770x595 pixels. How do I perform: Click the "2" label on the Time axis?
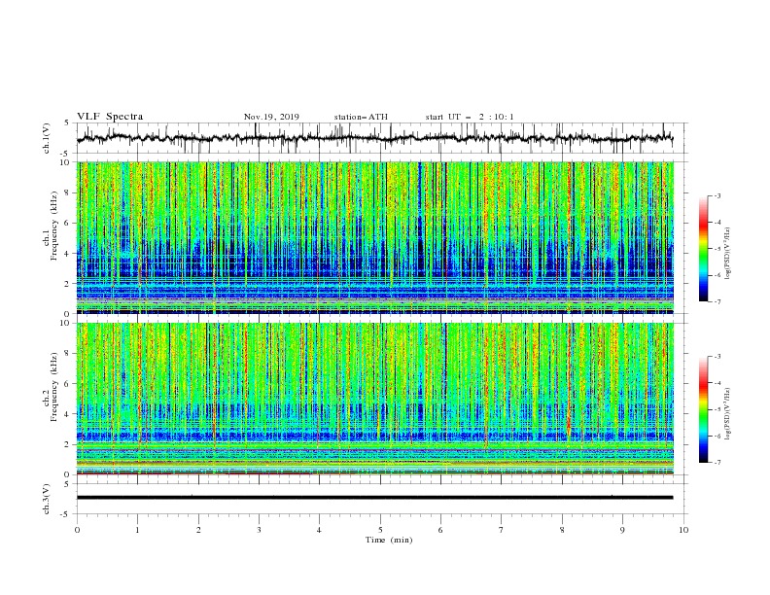pyautogui.click(x=198, y=530)
